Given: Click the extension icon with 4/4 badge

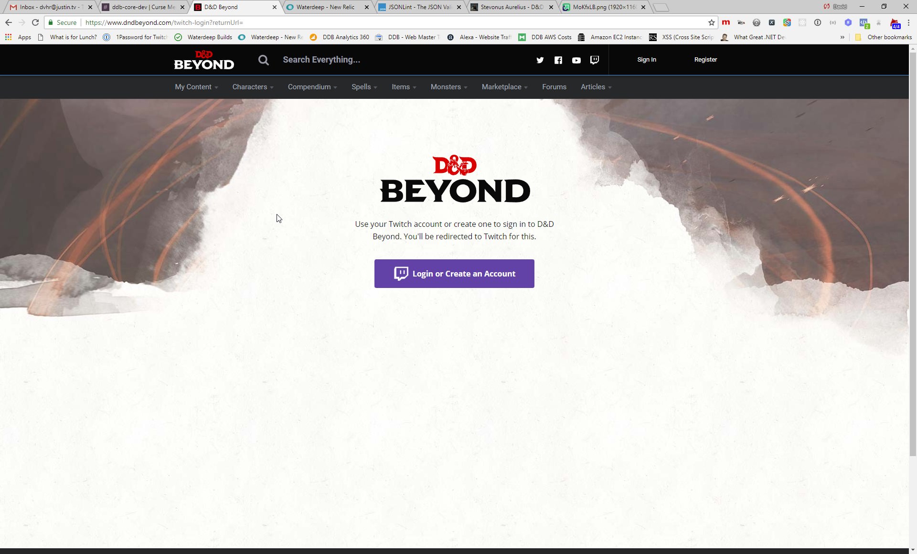Looking at the screenshot, I should tap(895, 23).
